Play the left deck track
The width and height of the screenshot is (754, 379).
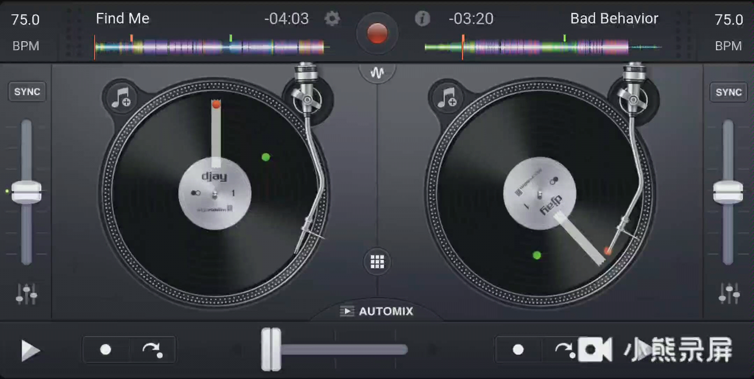click(x=31, y=350)
